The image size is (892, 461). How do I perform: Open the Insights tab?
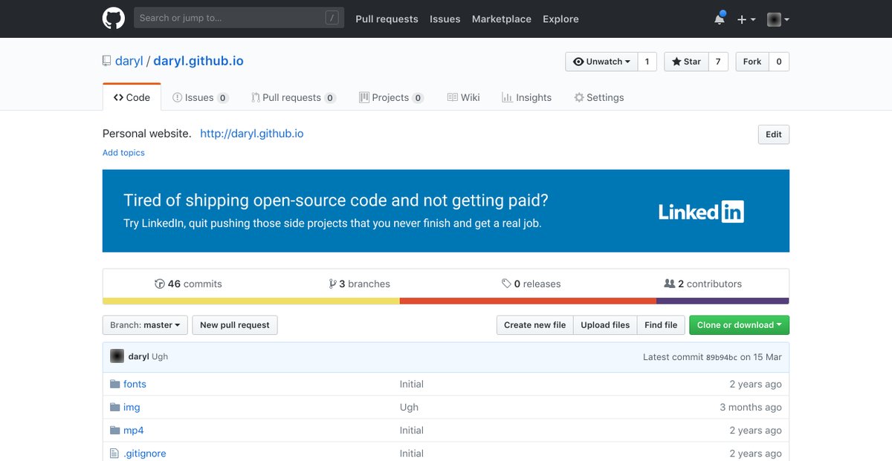(x=526, y=97)
